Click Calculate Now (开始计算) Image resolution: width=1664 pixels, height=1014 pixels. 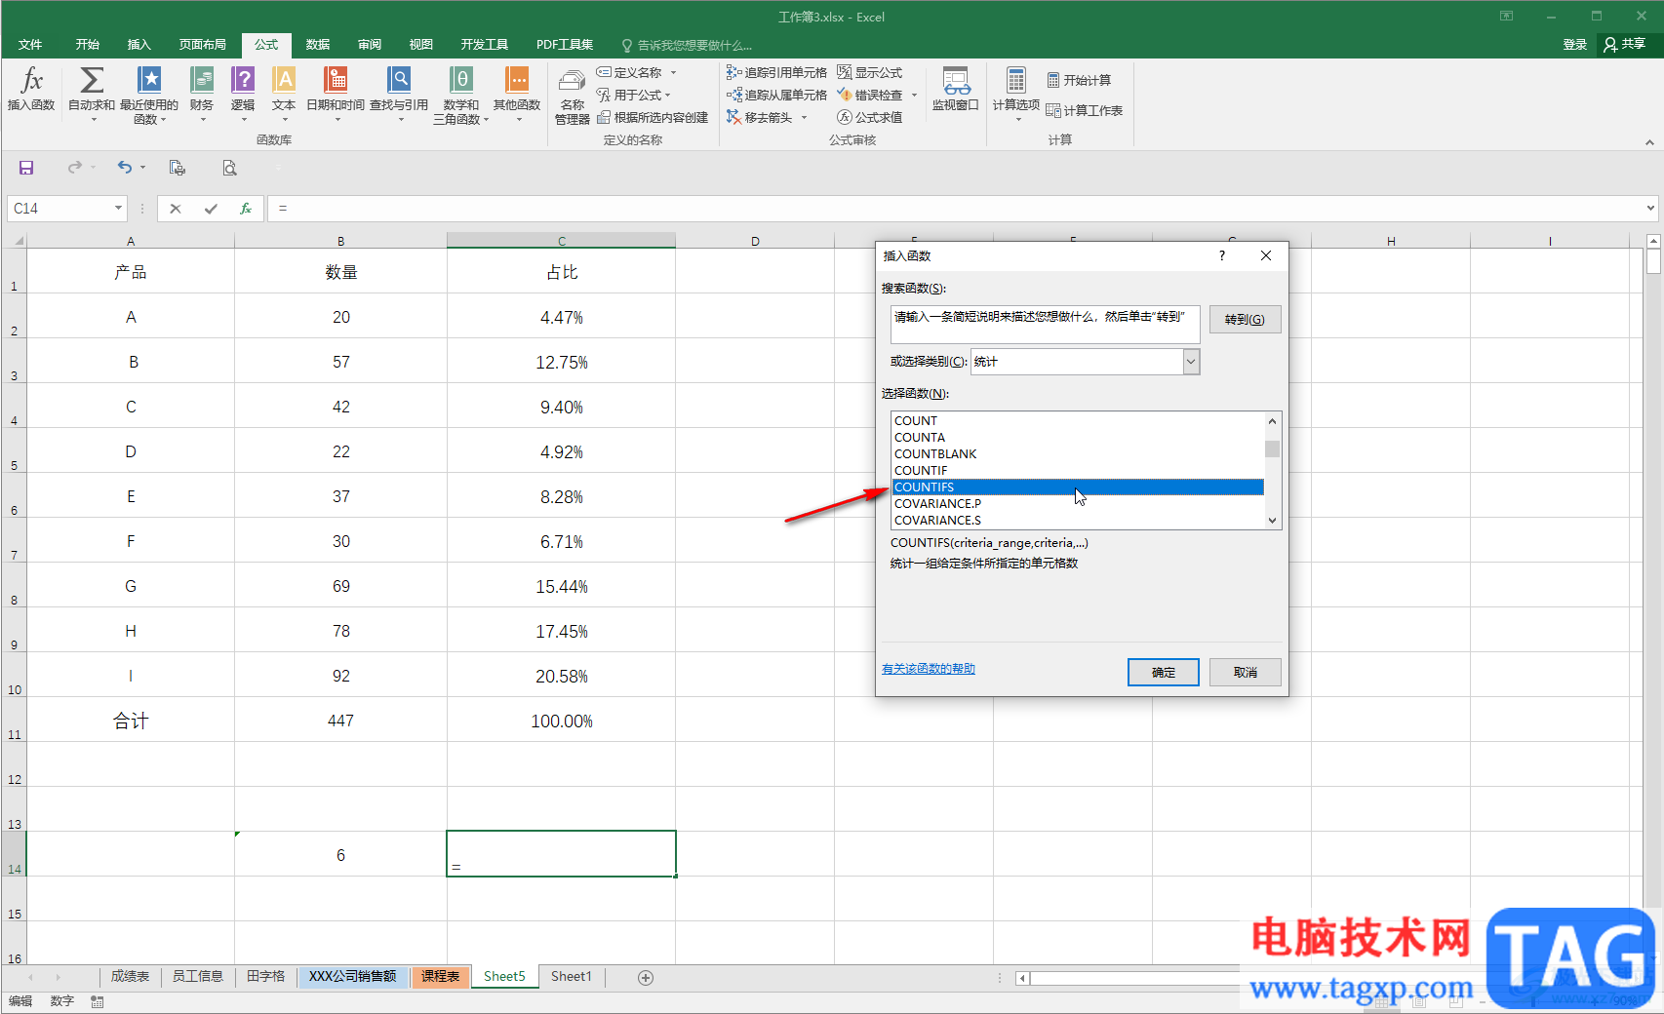pos(1079,80)
